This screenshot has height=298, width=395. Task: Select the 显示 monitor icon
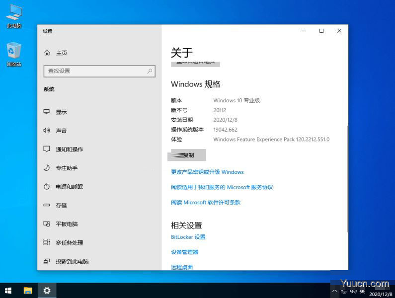[46, 112]
